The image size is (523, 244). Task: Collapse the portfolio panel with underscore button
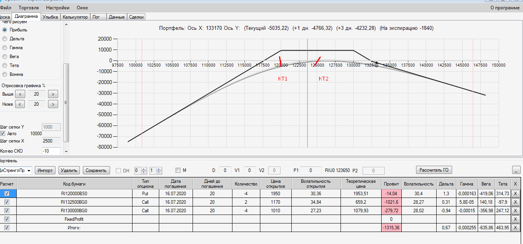click(516, 170)
